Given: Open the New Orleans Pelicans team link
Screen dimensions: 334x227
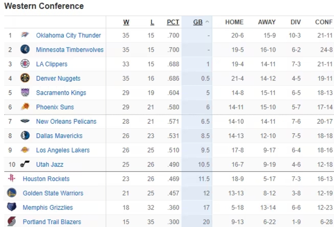Looking at the screenshot, I should click(x=66, y=121).
